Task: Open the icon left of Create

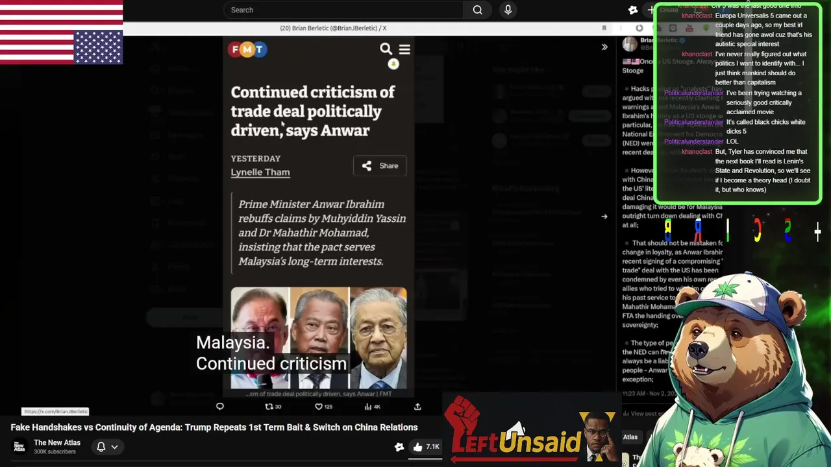Action: tap(633, 10)
